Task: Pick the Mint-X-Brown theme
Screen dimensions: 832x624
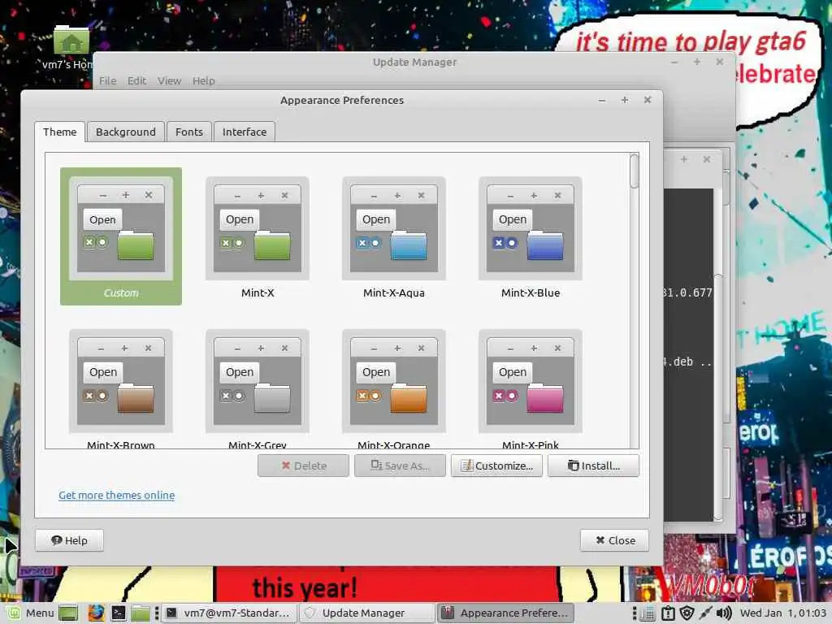Action: click(121, 388)
